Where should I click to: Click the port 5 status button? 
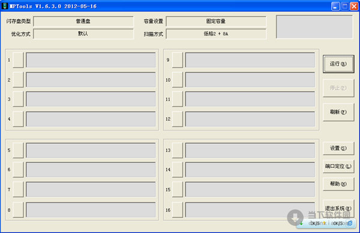point(18,150)
